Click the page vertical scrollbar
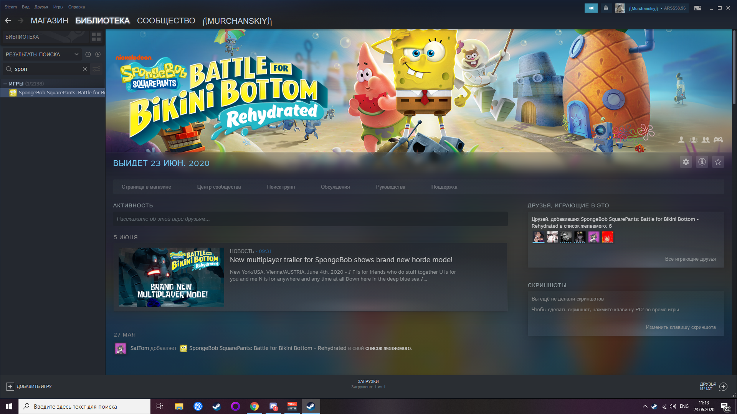Screen dimensions: 737x414 (x=734, y=66)
